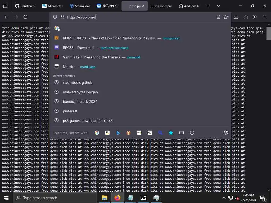
Task: Search within Bookmarks using the star shortcut
Action: click(171, 133)
